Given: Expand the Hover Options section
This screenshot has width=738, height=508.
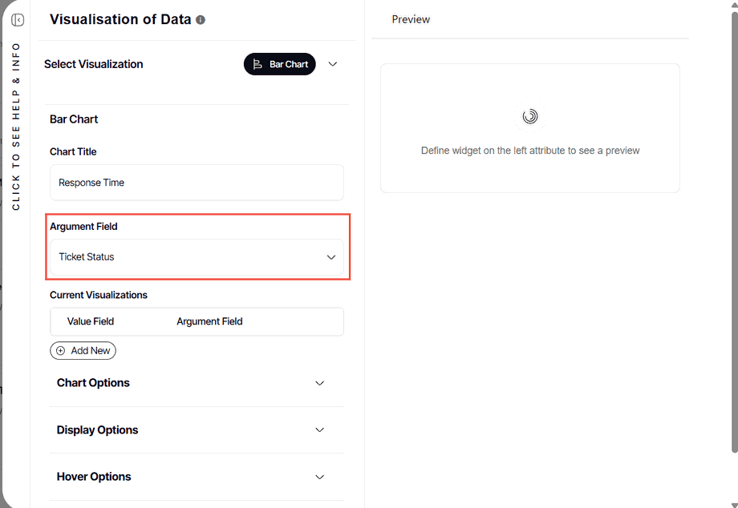Looking at the screenshot, I should (319, 477).
